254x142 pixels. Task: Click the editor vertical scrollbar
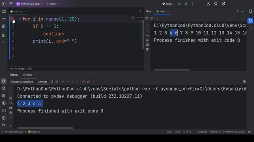[143, 35]
